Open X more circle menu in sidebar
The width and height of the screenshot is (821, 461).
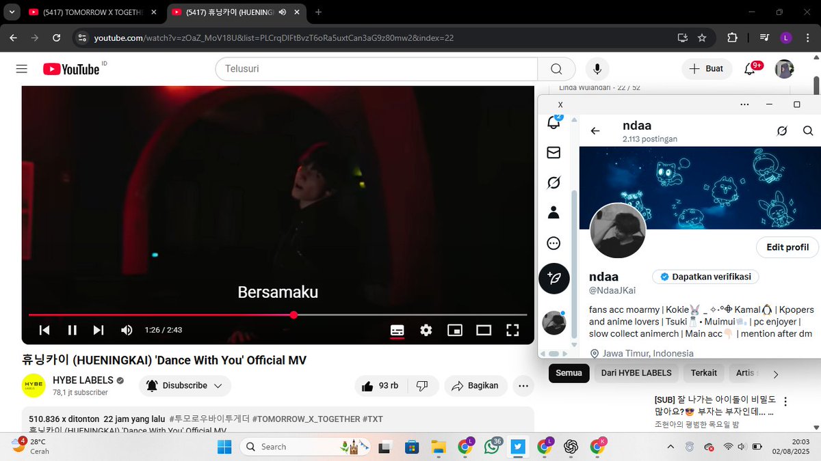click(x=554, y=243)
